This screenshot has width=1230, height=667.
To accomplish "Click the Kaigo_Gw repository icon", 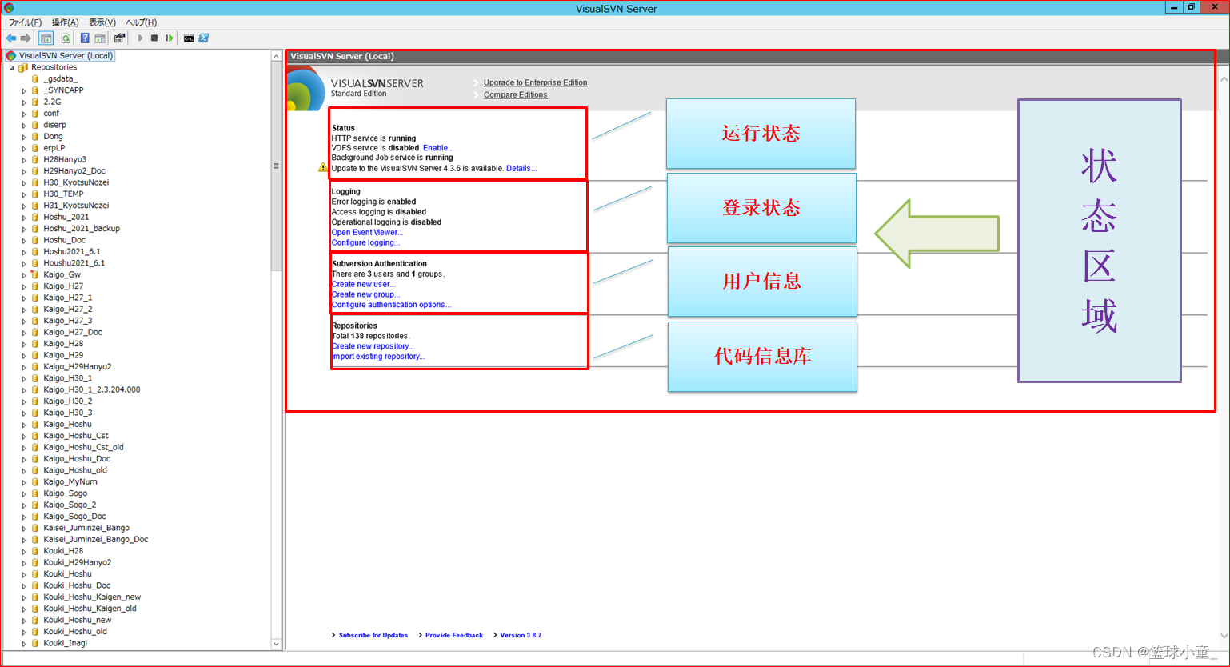I will pyautogui.click(x=35, y=274).
